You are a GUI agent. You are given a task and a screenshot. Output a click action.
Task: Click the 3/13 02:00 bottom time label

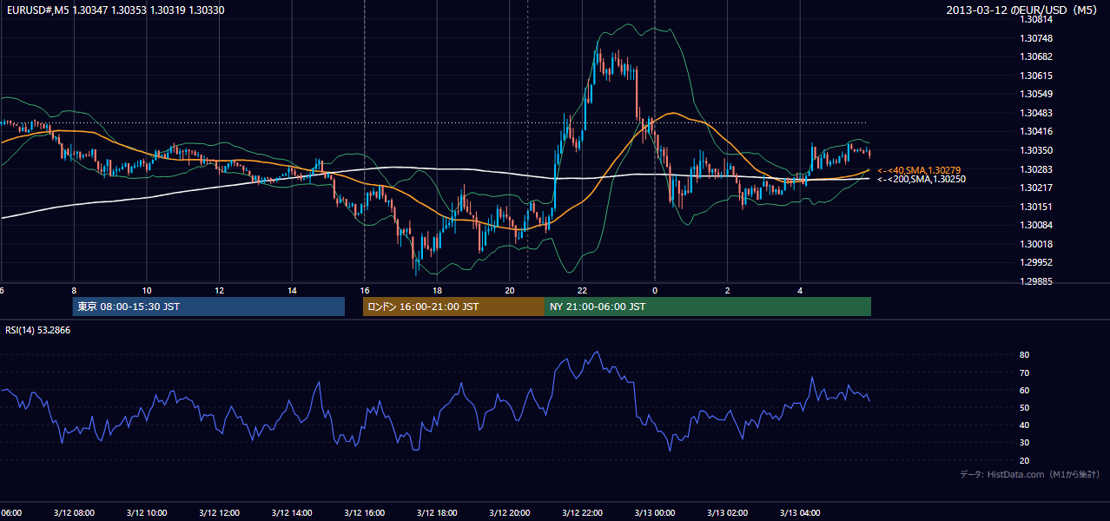tap(727, 512)
